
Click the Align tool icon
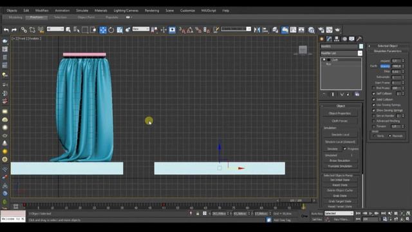(265, 30)
